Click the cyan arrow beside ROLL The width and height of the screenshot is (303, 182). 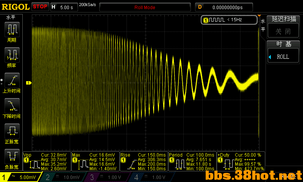(x=270, y=57)
